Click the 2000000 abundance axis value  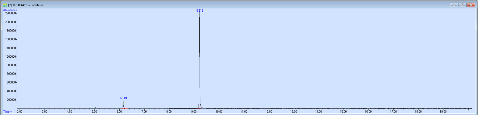11,22
